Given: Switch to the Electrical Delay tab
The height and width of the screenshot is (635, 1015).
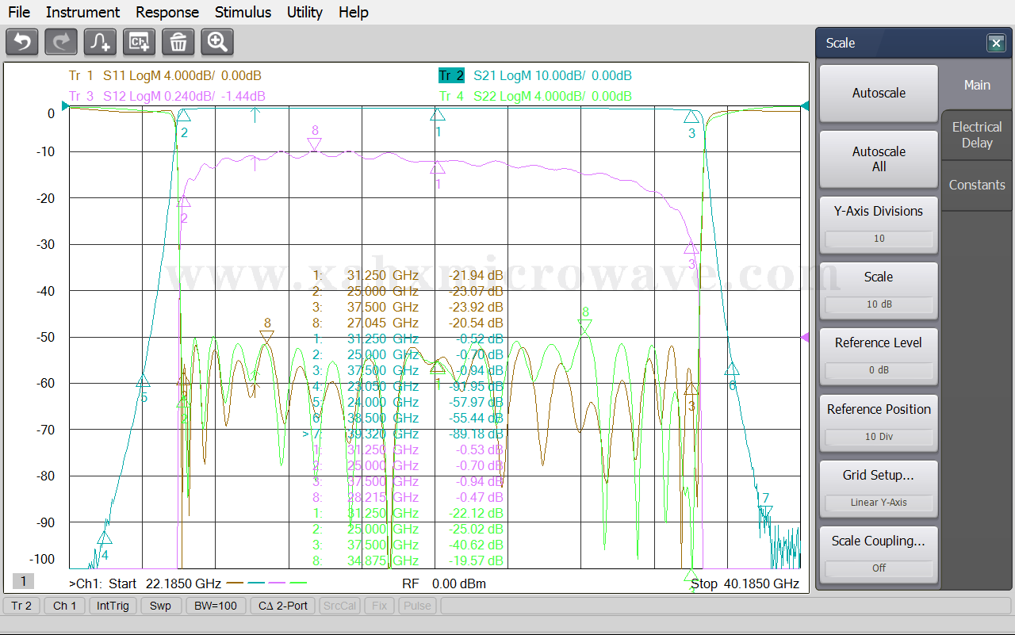Looking at the screenshot, I should coord(976,136).
